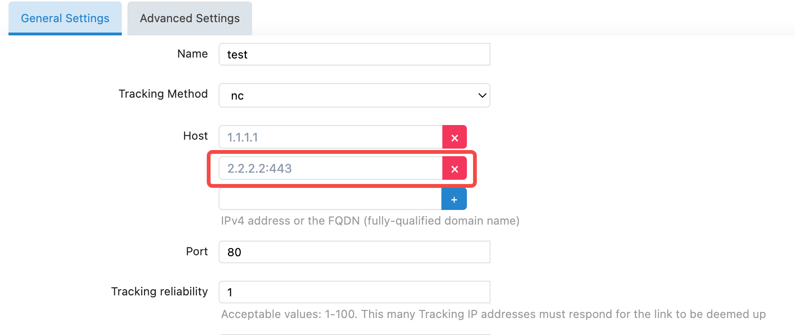The width and height of the screenshot is (795, 335).
Task: Focus the Name field containing test
Action: (354, 55)
